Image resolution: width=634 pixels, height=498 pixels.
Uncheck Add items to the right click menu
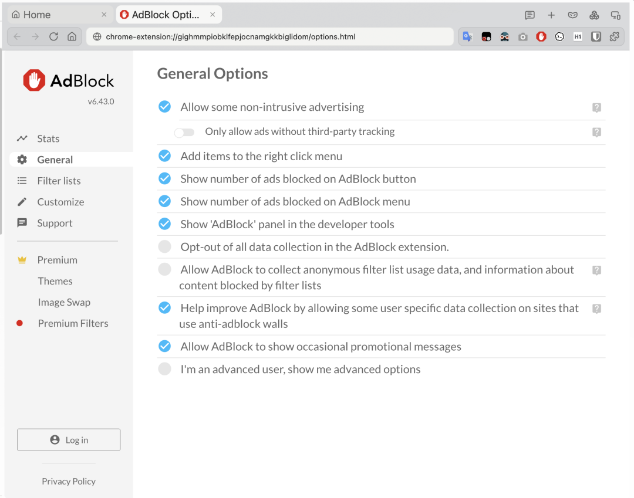[x=164, y=155]
